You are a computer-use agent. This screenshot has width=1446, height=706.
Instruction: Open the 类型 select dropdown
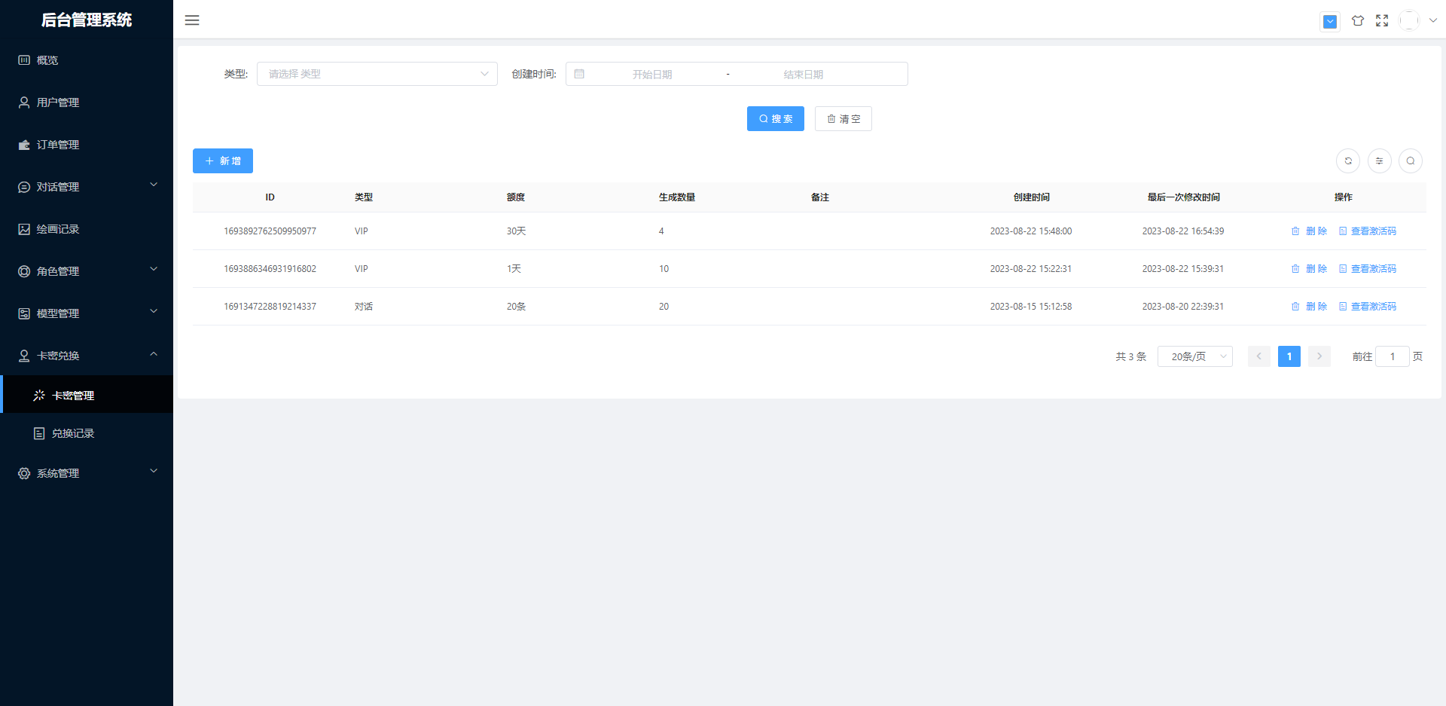pos(377,74)
